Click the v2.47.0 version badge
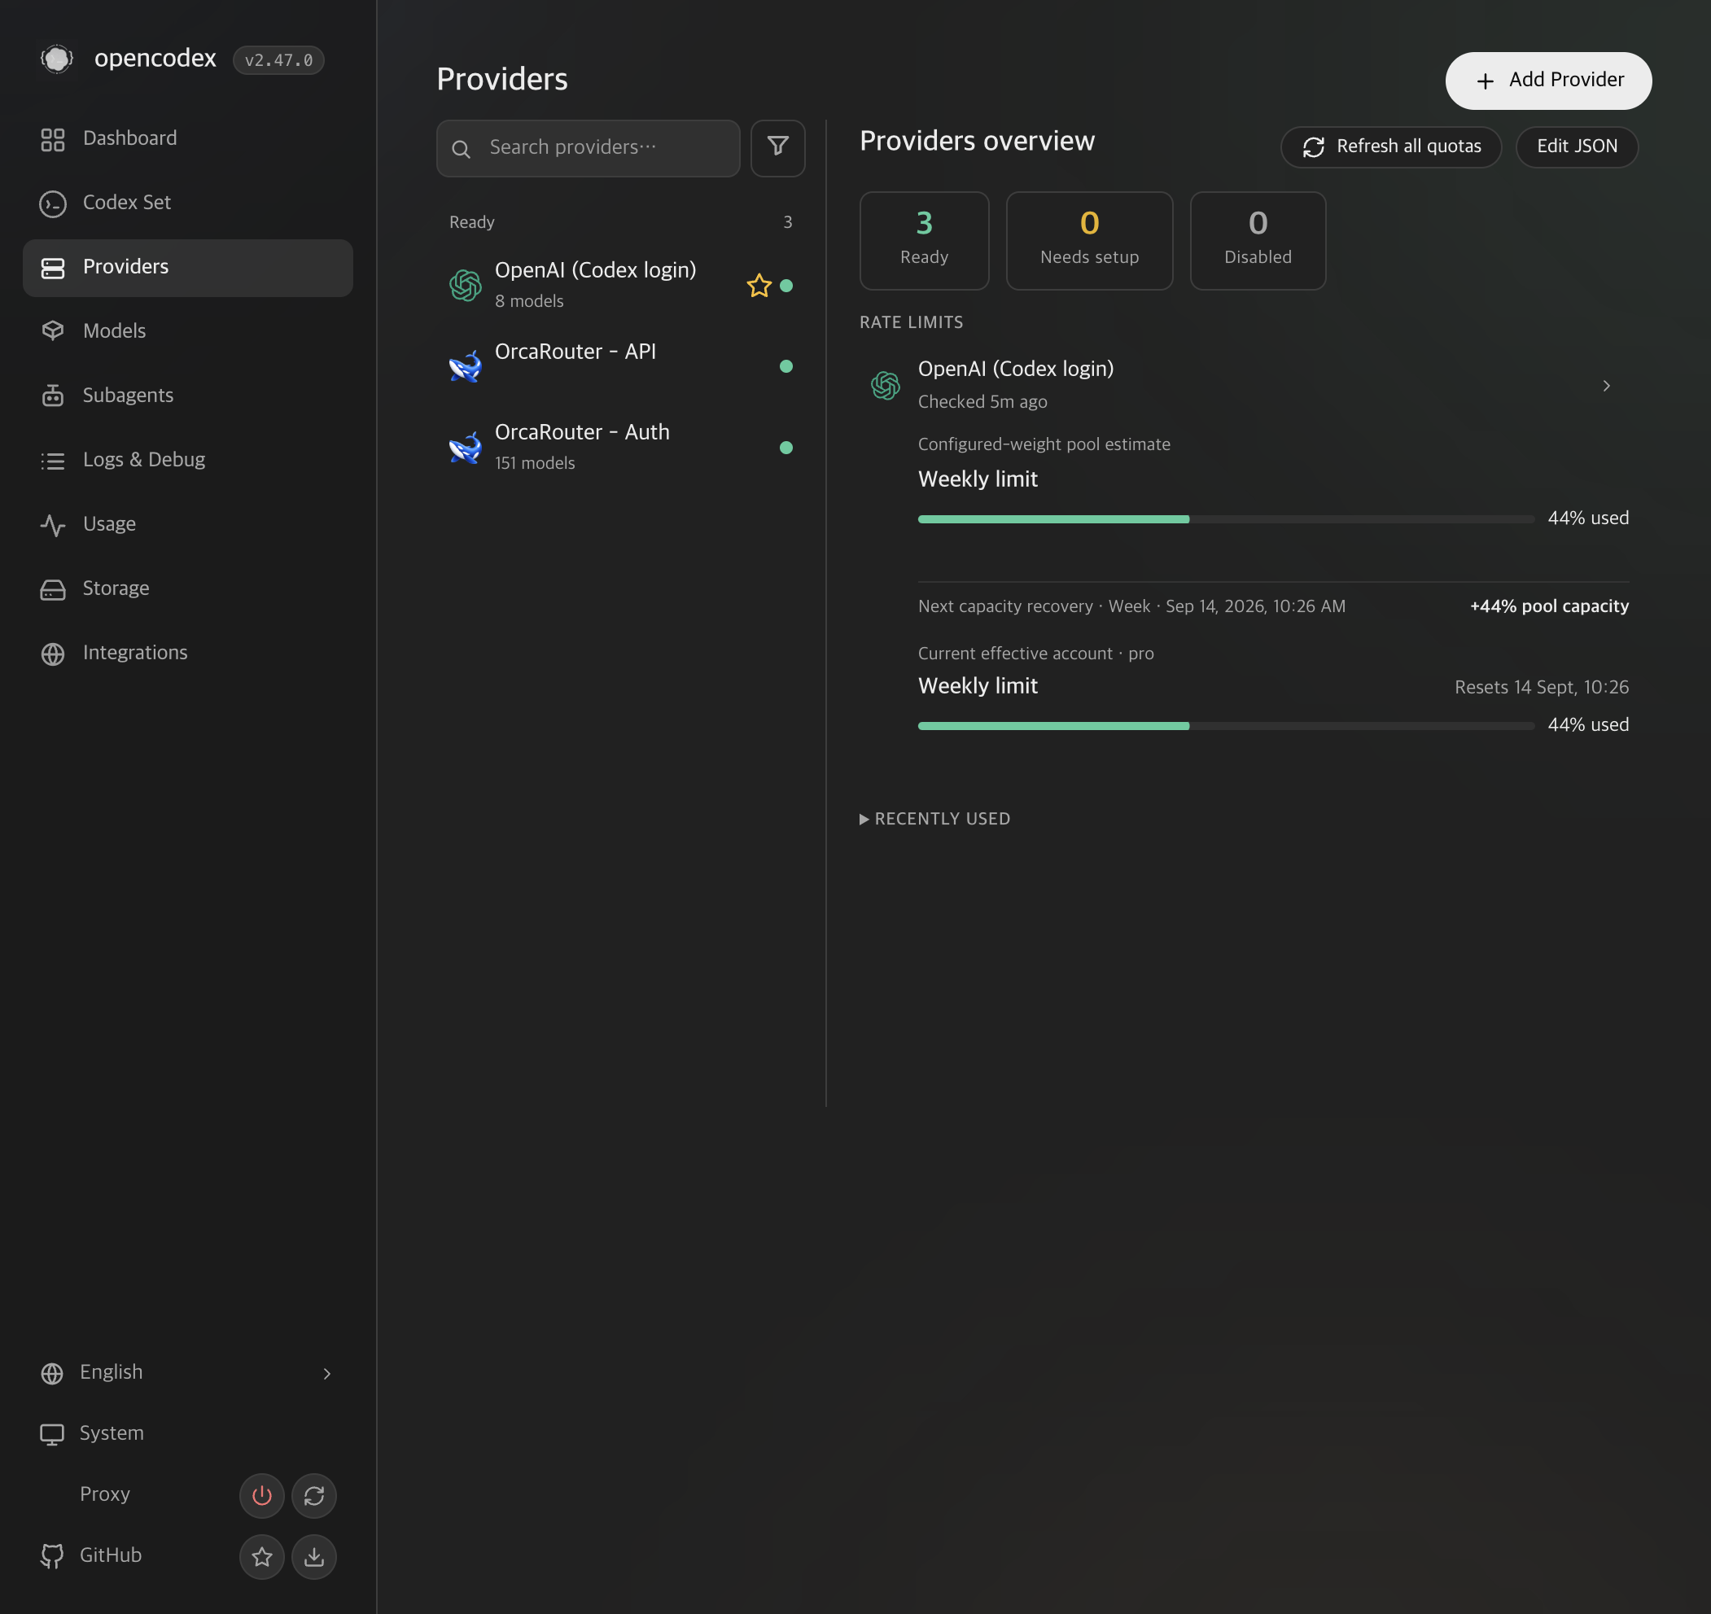The width and height of the screenshot is (1711, 1614). [279, 60]
